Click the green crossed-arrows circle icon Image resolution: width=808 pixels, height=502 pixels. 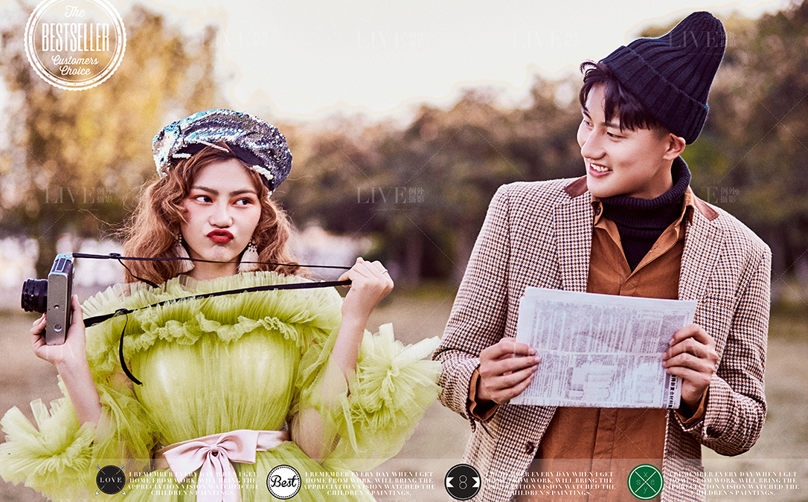[644, 481]
